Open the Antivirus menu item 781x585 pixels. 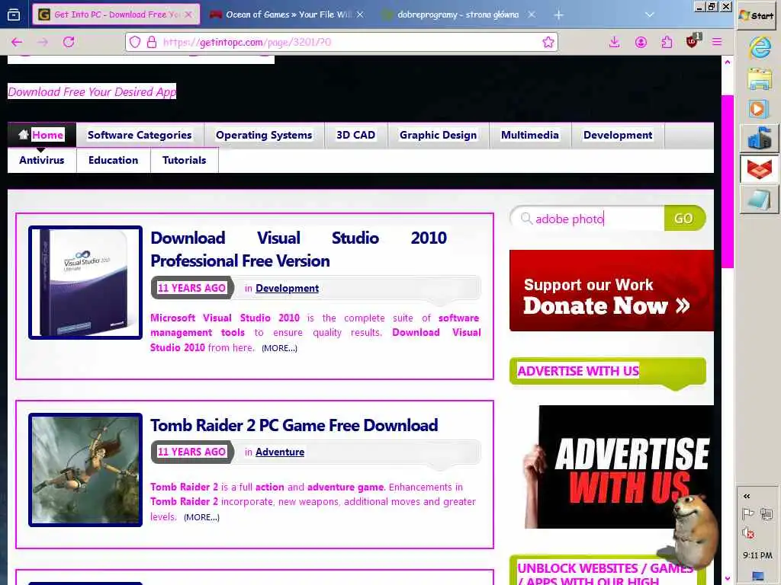tap(42, 160)
